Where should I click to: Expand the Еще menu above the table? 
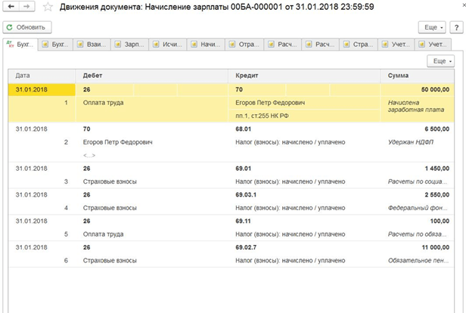point(440,60)
